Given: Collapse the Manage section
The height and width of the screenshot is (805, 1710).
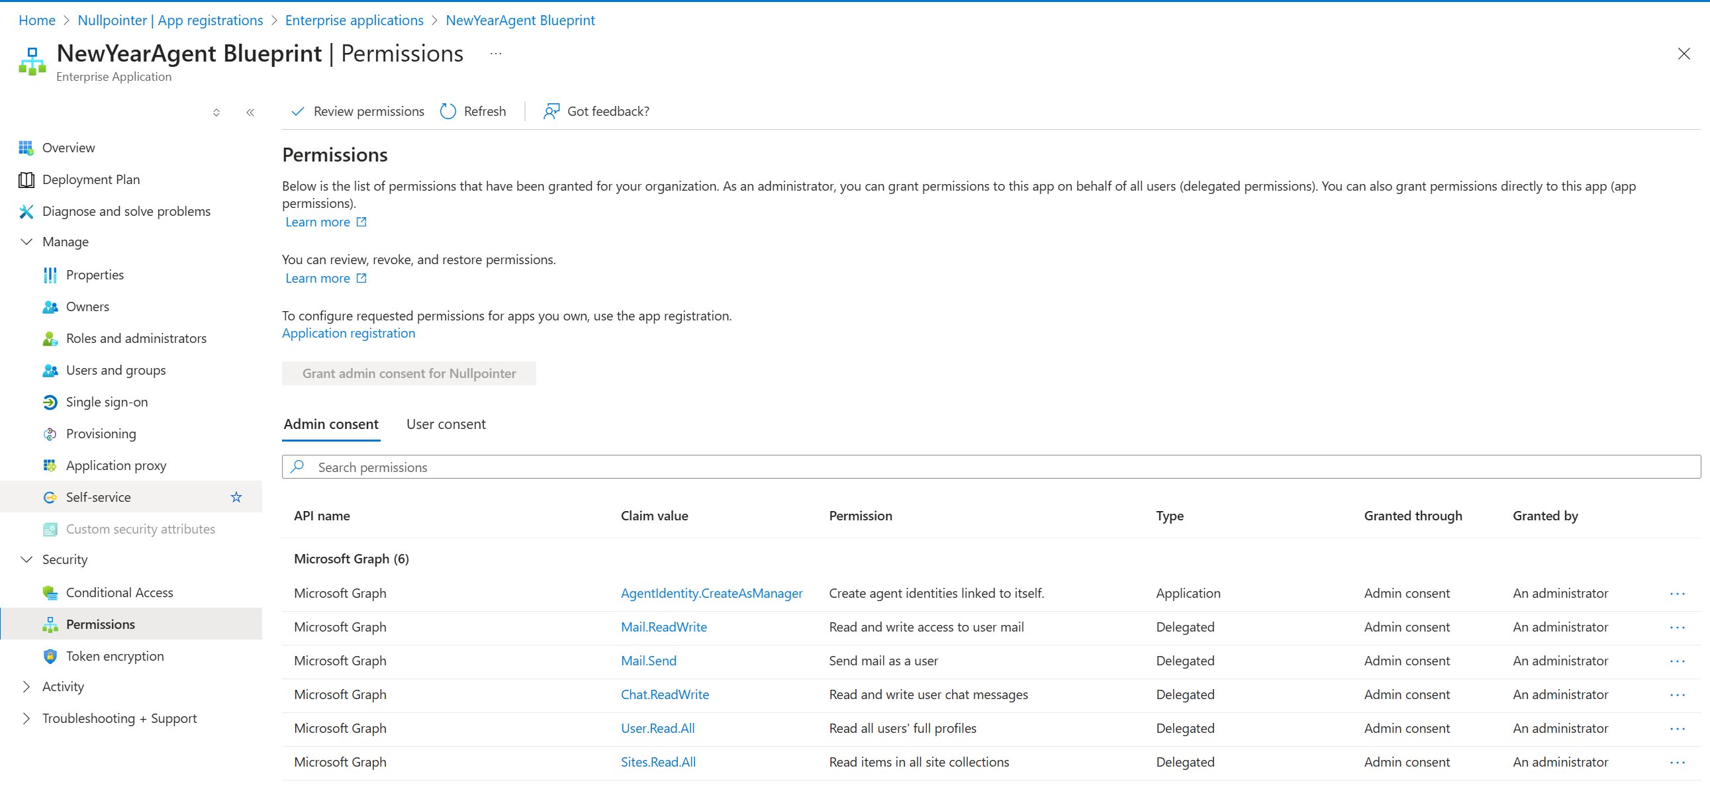Looking at the screenshot, I should [26, 242].
